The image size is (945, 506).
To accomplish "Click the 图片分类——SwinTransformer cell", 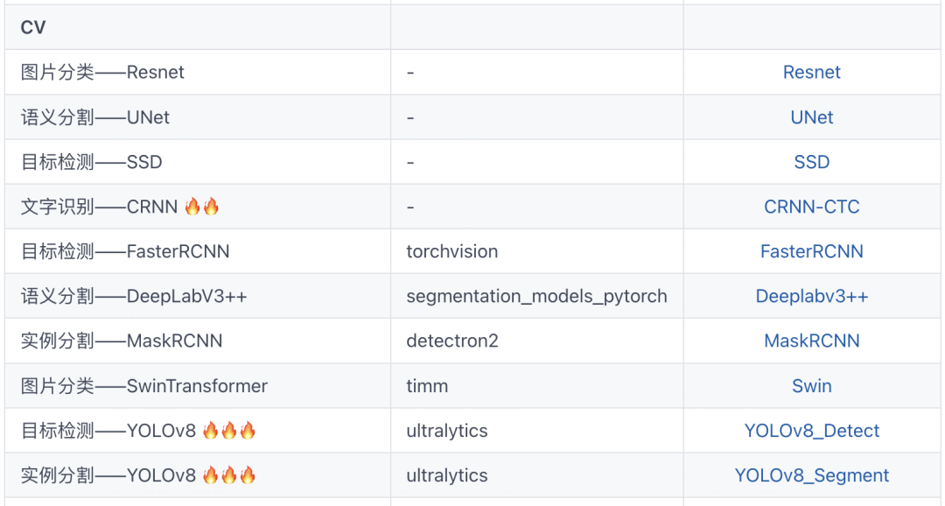I will coord(143,386).
